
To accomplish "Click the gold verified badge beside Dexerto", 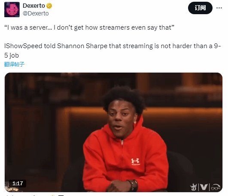I will (x=49, y=6).
